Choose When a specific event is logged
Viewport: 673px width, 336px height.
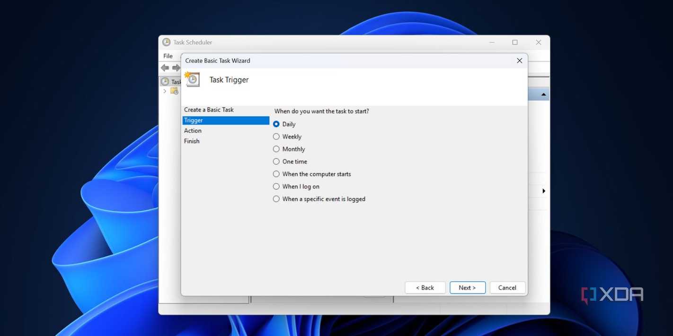tap(319, 199)
